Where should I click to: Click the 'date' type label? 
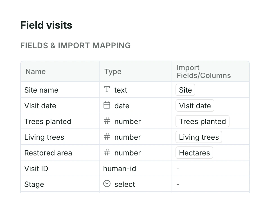point(122,106)
